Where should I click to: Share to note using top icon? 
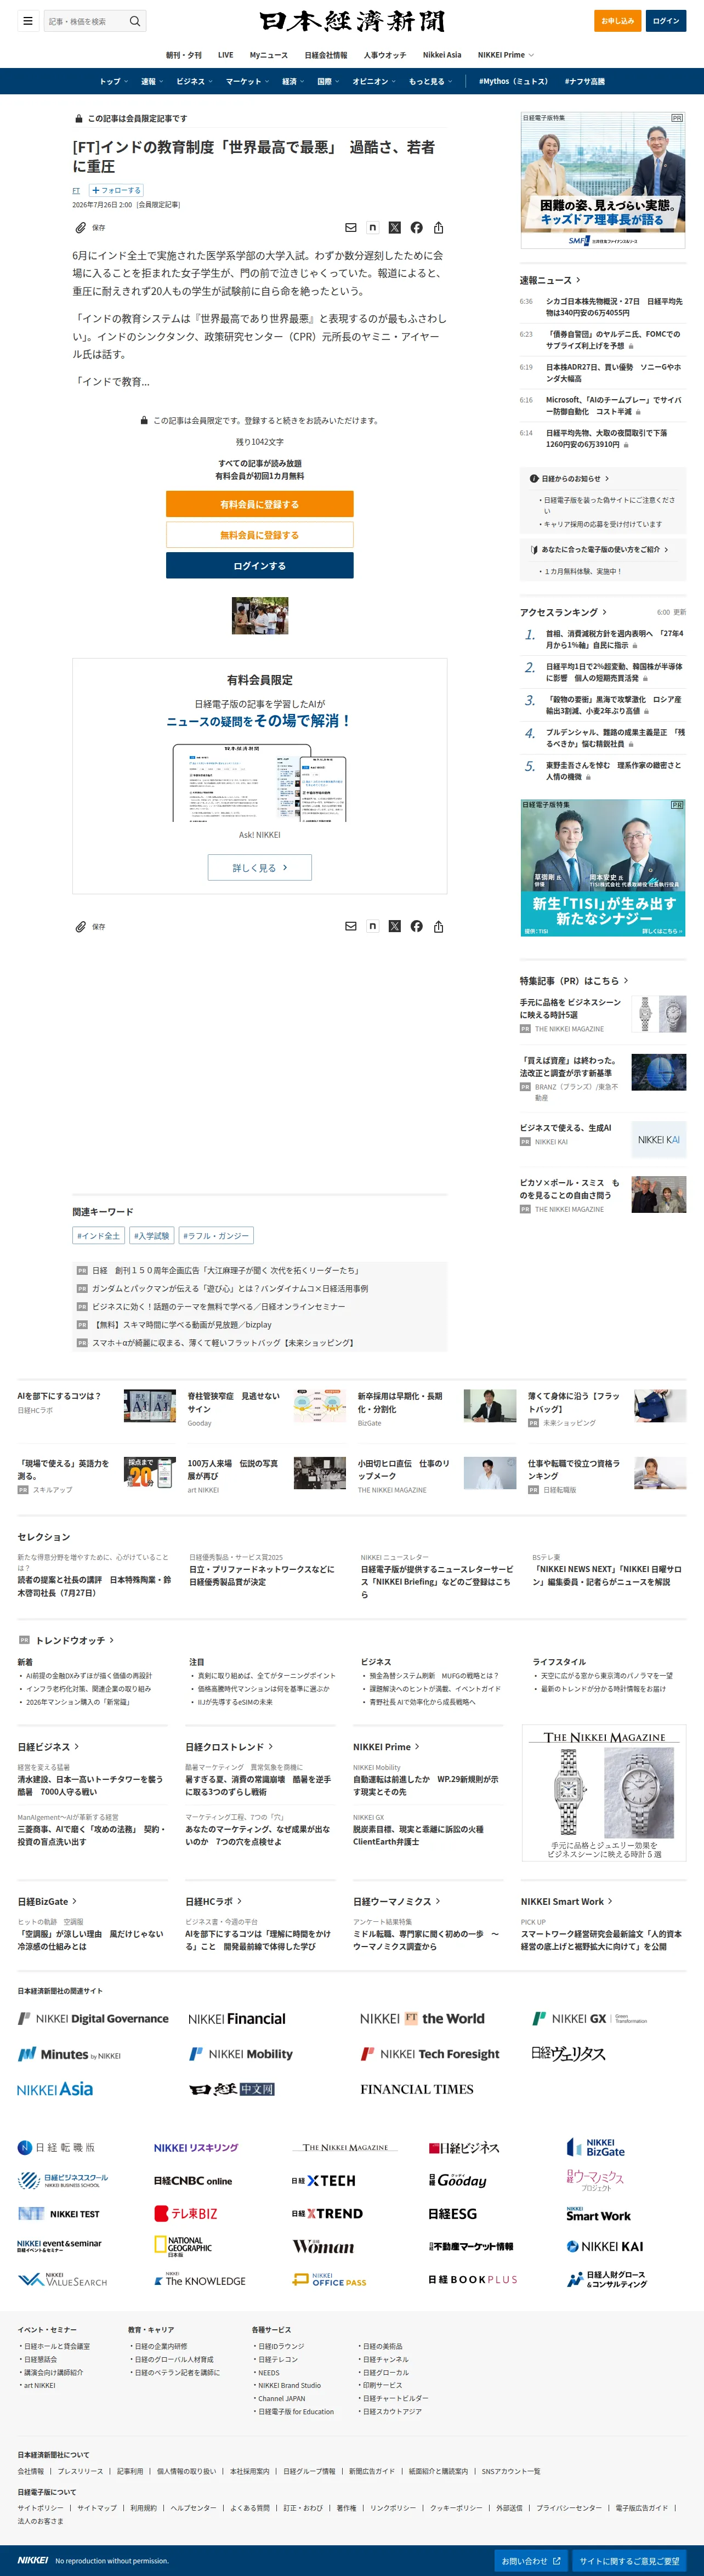tap(372, 228)
